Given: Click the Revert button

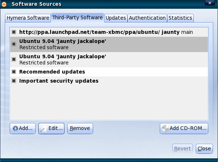Looking at the screenshot, I should click(182, 149).
